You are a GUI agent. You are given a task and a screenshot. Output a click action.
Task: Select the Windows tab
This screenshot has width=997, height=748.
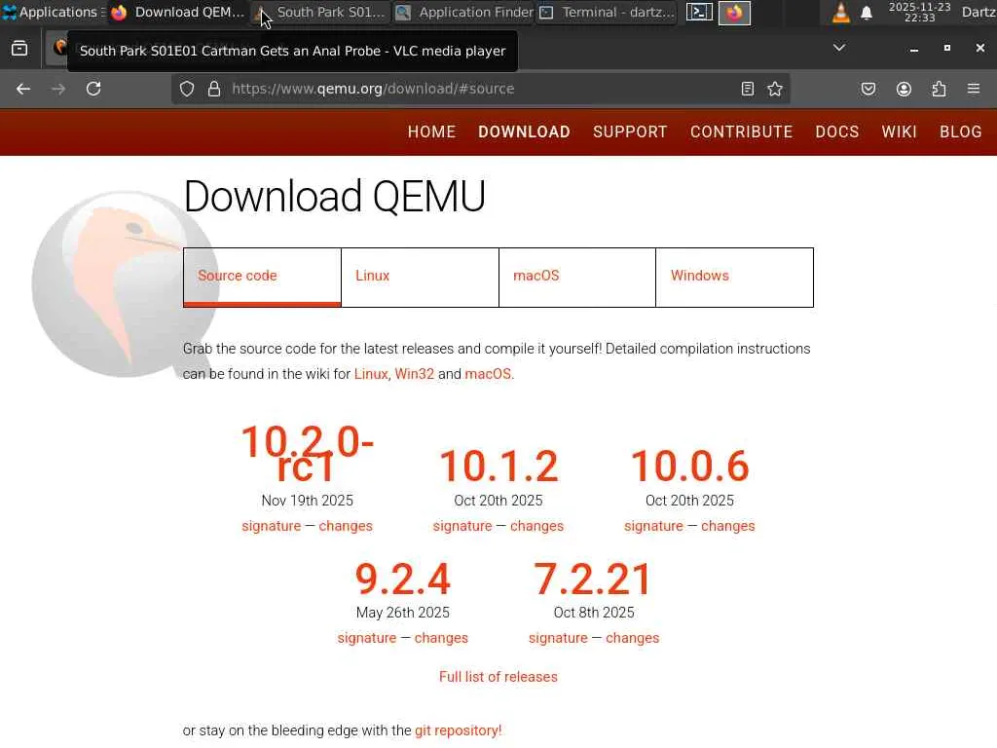pyautogui.click(x=734, y=278)
